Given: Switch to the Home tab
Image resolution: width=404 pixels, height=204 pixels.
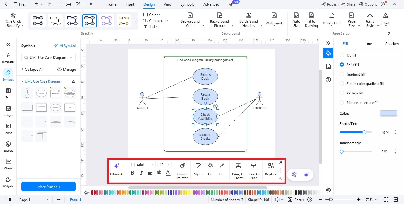Looking at the screenshot, I should [x=111, y=4].
